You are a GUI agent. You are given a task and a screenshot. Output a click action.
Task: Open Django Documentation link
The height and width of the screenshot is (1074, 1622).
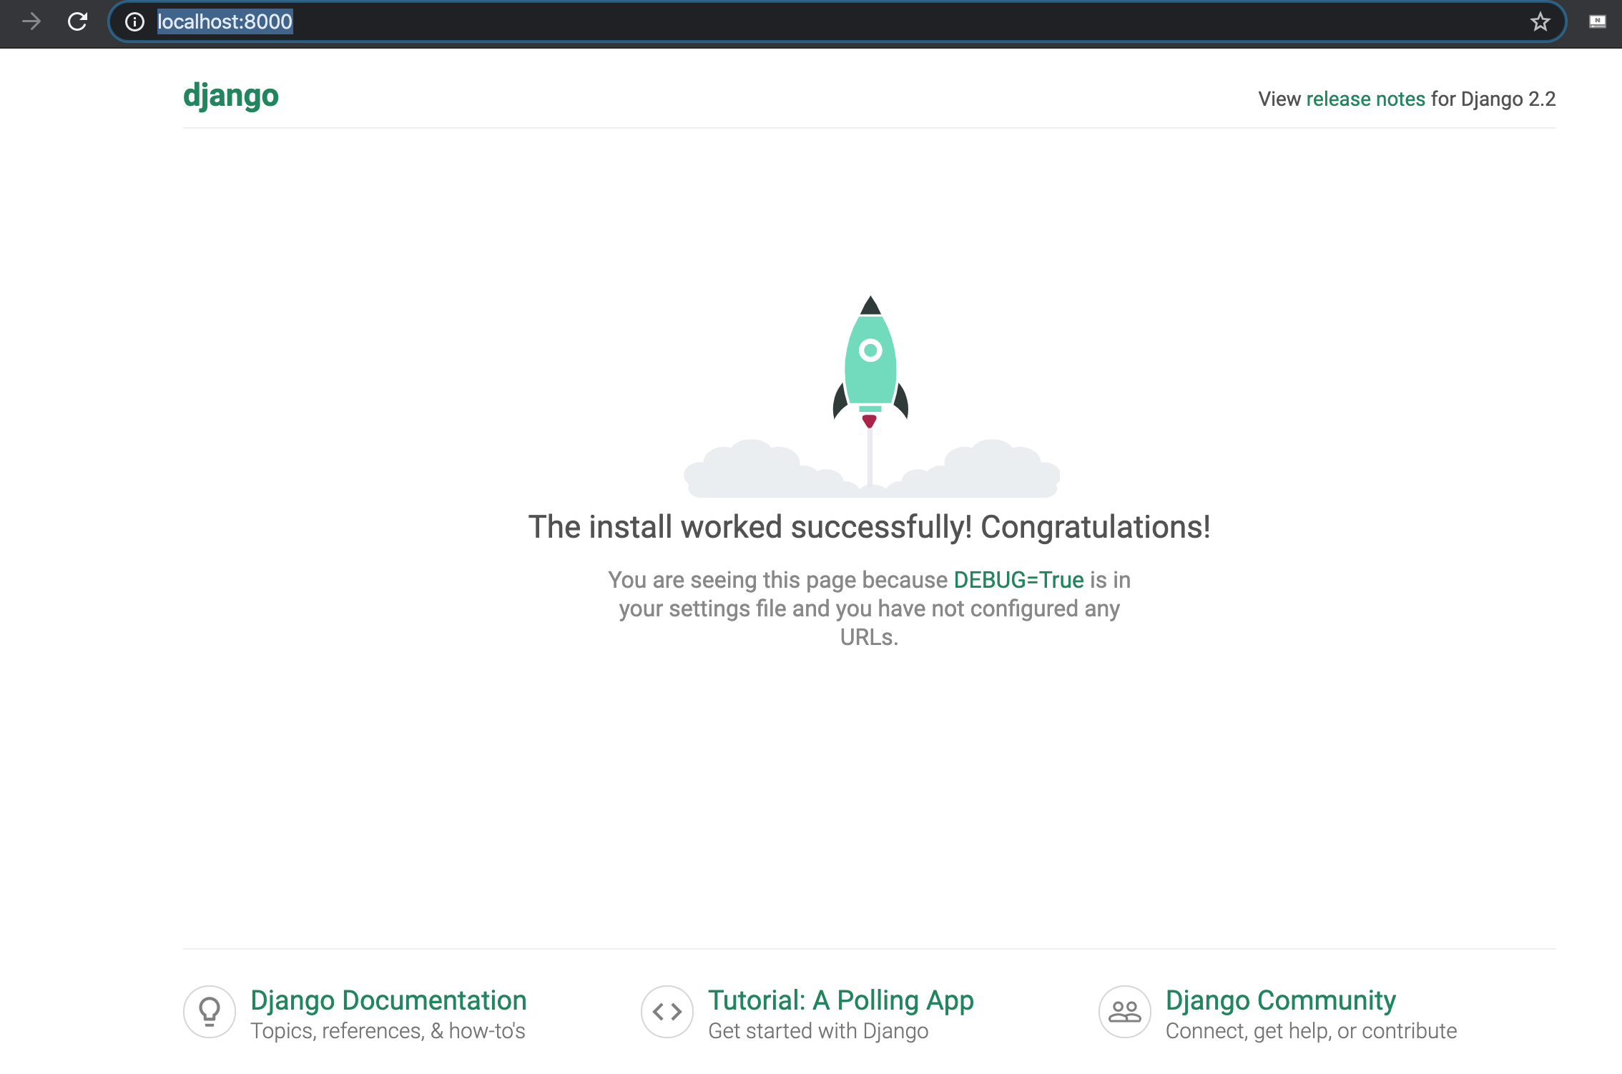(x=388, y=1000)
